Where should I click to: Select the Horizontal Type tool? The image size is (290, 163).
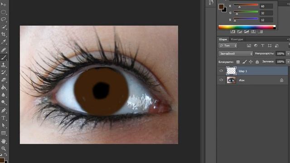(3, 118)
